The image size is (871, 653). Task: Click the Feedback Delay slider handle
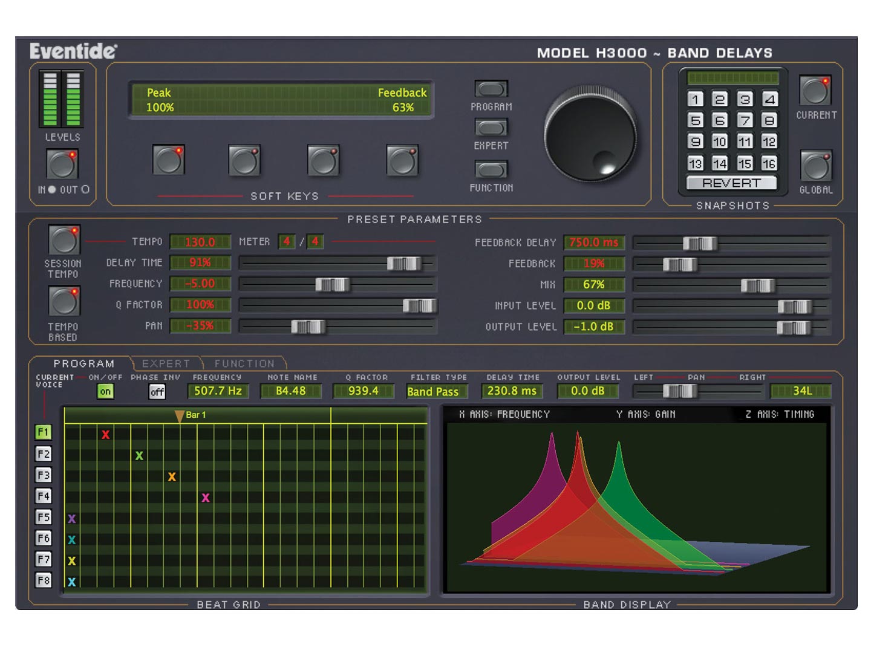point(700,243)
